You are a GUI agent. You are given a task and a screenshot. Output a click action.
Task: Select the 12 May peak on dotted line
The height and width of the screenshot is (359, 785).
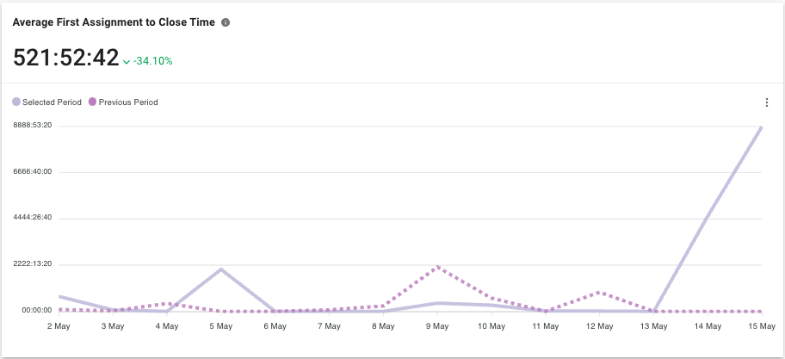click(x=600, y=293)
